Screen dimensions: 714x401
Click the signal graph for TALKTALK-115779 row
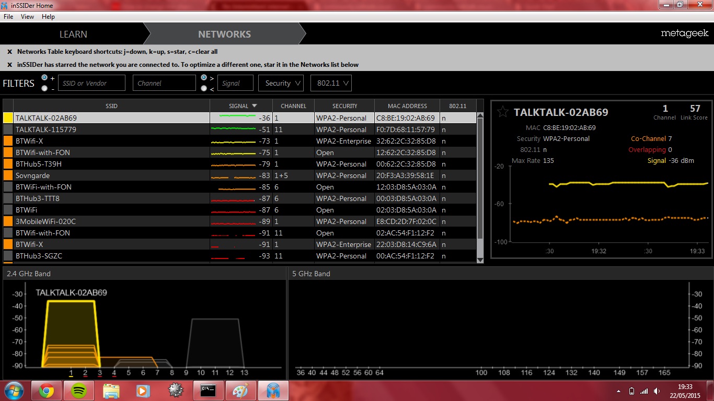click(x=233, y=129)
